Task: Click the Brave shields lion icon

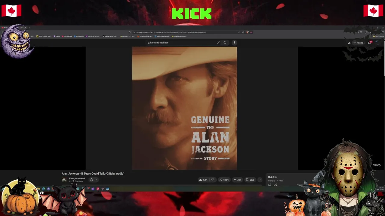Action: (x=247, y=32)
